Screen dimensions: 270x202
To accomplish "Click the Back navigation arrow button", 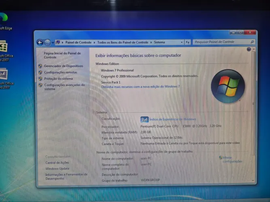I will (x=40, y=42).
